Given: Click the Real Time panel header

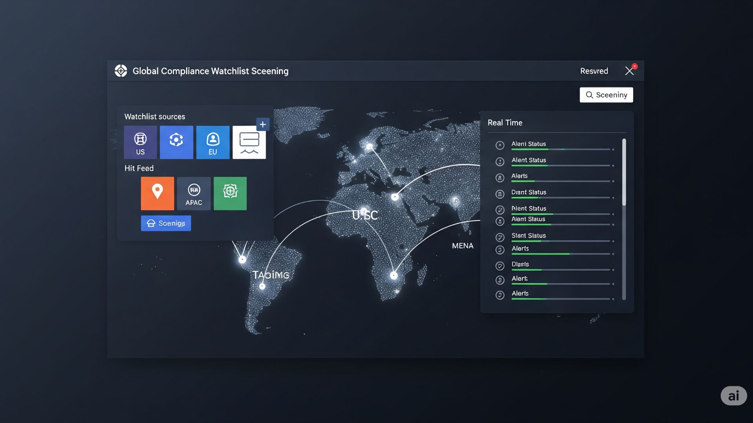Looking at the screenshot, I should [x=505, y=123].
